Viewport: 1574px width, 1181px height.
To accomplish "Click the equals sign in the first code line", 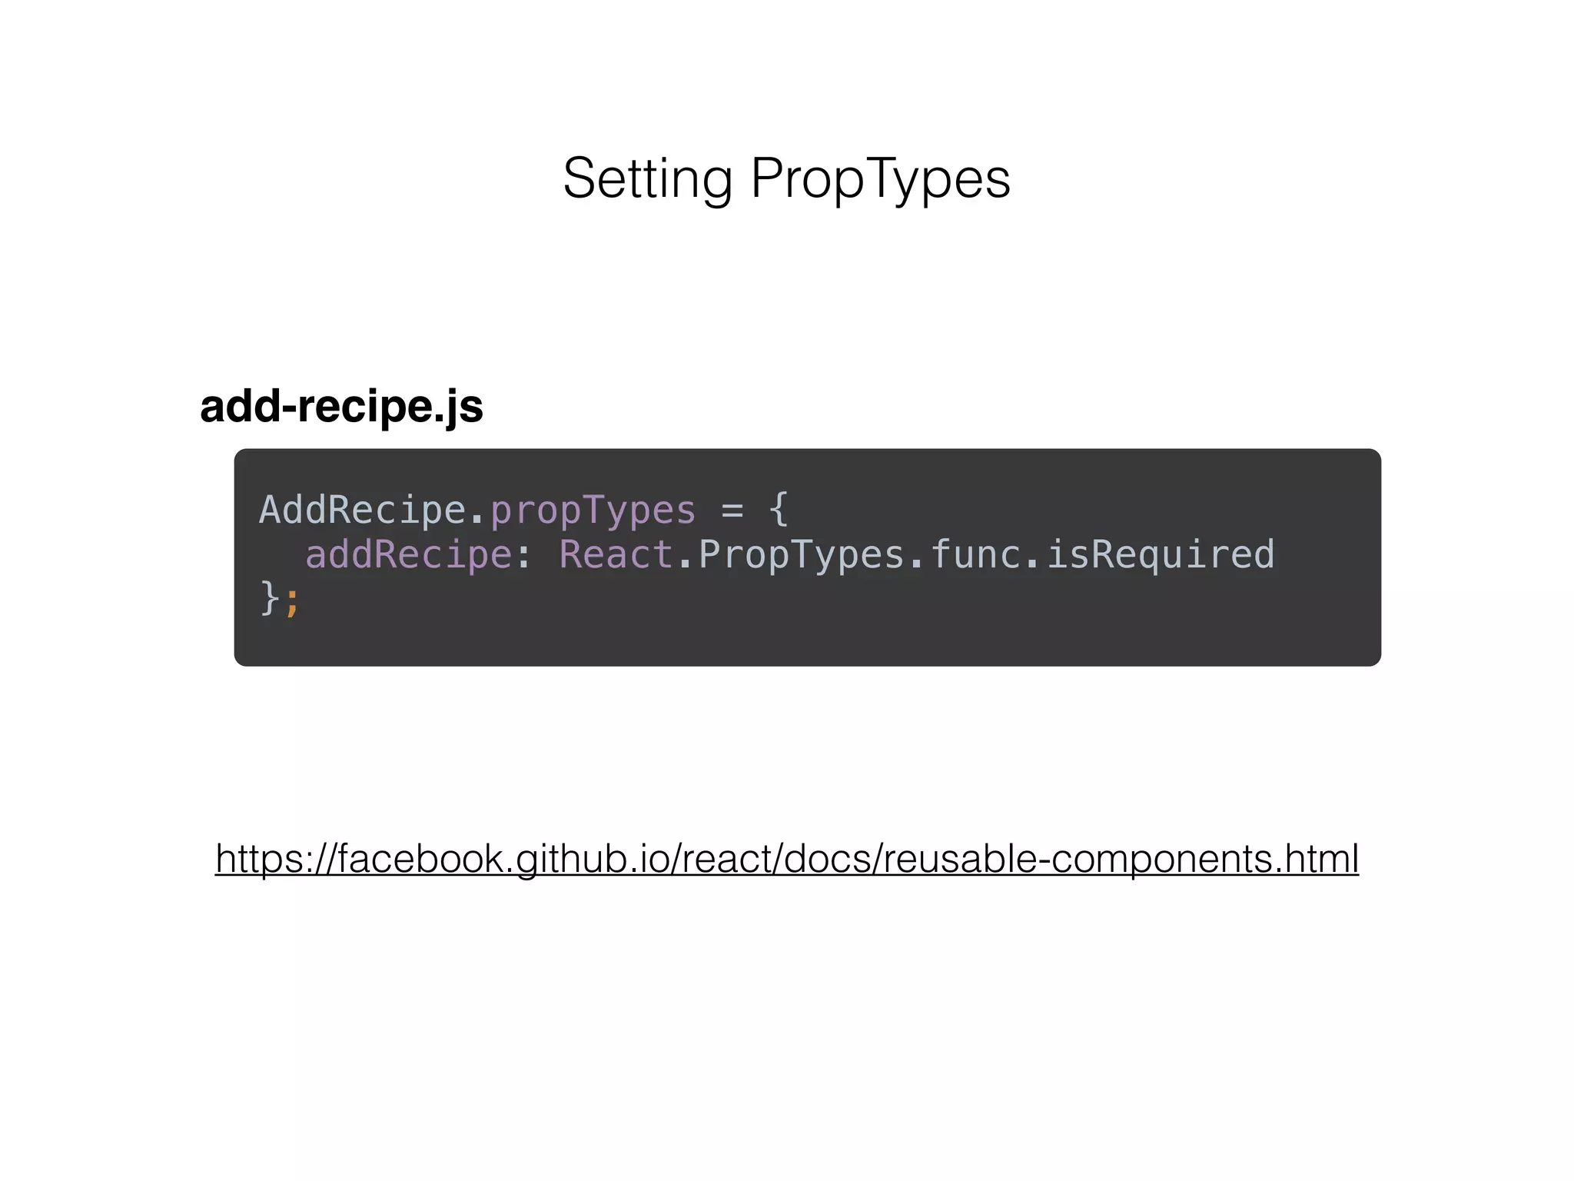I will (x=732, y=511).
